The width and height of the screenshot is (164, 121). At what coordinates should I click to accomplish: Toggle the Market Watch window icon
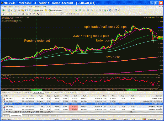click(x=15, y=10)
